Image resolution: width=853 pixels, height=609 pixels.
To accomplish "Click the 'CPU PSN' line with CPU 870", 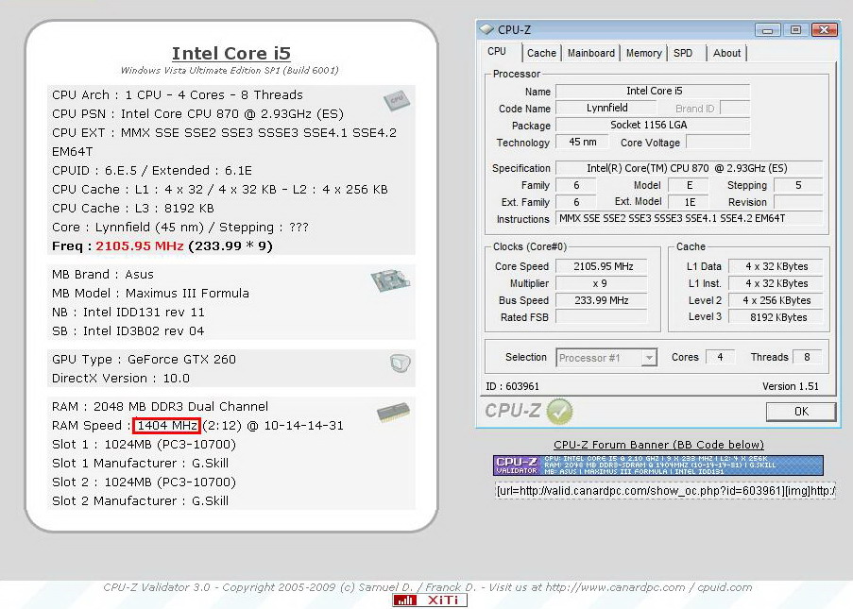I will [x=197, y=113].
